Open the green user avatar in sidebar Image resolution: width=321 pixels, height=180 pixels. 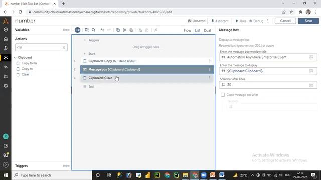pos(6,136)
